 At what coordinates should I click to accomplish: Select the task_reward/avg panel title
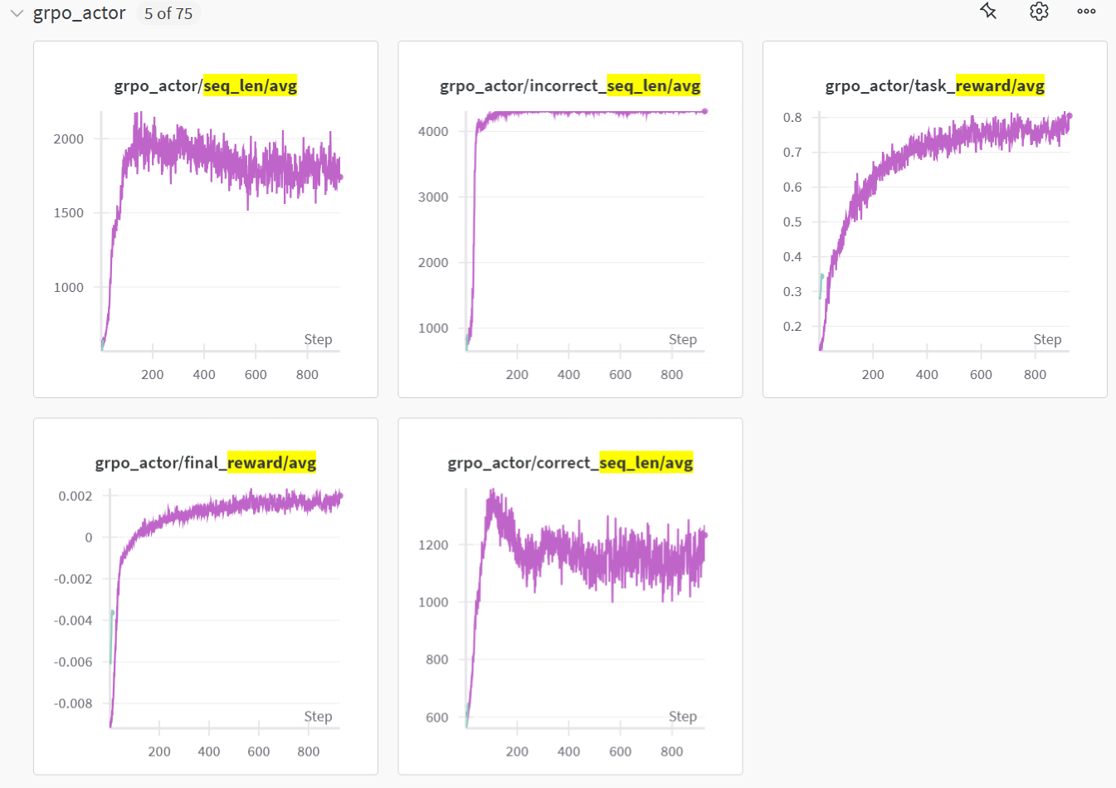point(934,85)
